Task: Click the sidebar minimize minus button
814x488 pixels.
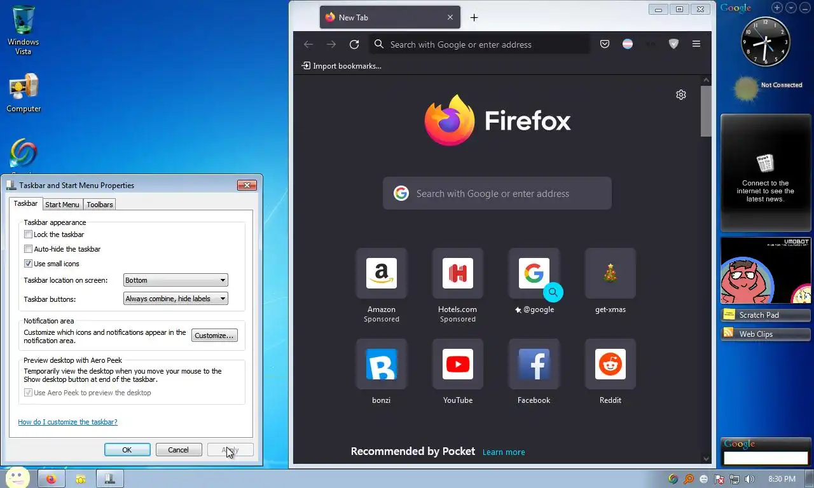Action: pos(805,8)
